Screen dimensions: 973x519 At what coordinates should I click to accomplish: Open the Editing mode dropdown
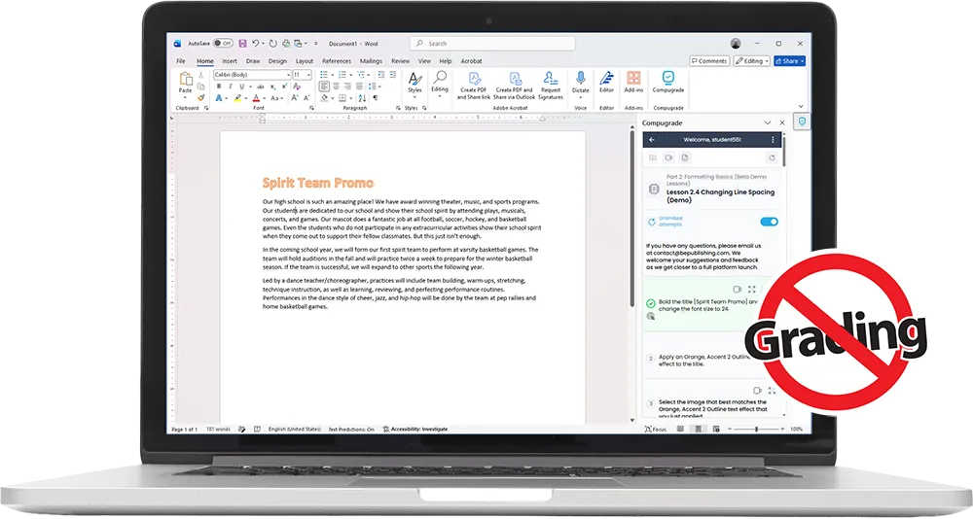(x=751, y=61)
